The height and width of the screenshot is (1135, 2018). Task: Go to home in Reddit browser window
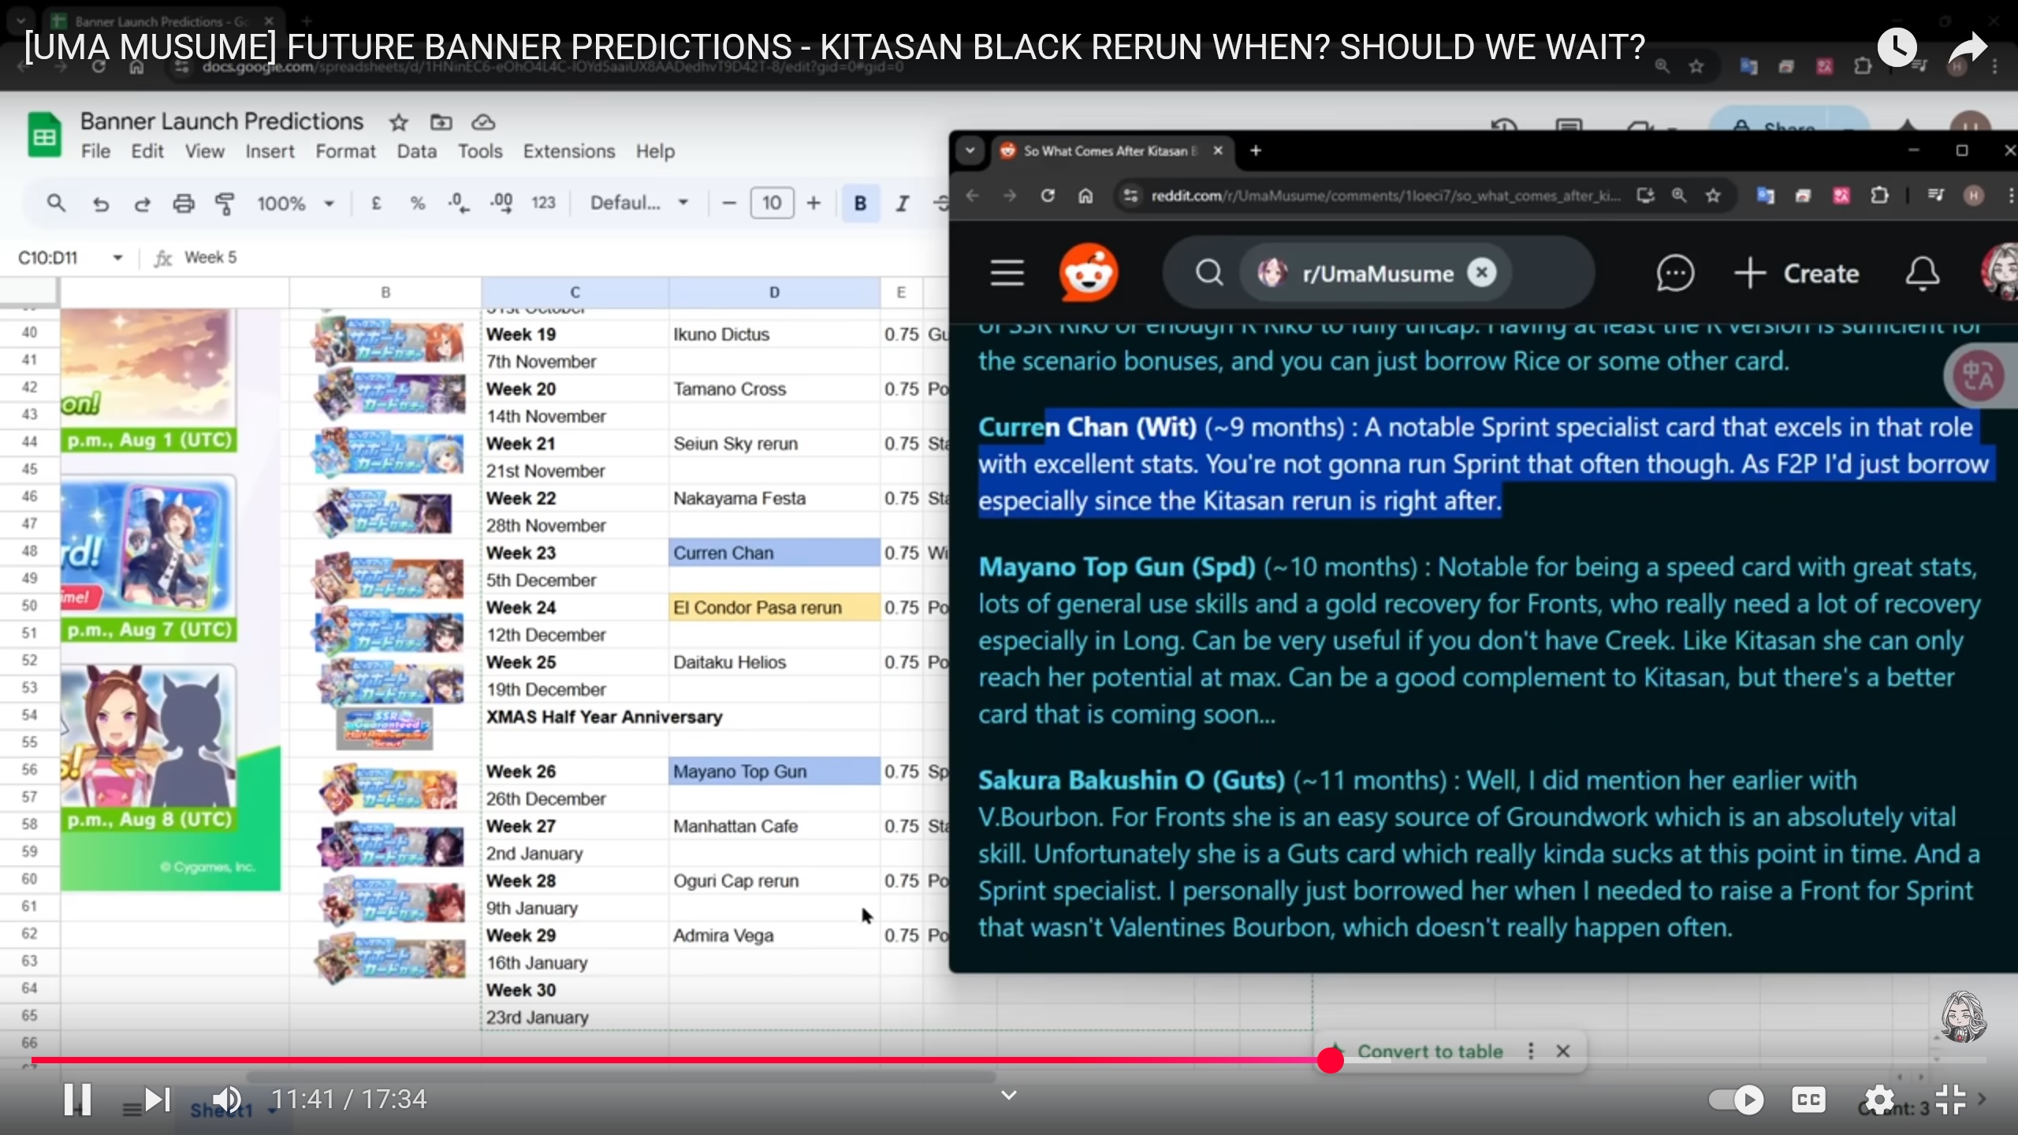tap(1085, 195)
